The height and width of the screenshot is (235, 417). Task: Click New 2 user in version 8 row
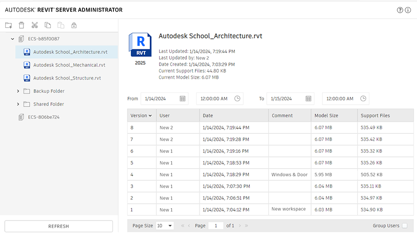pos(166,128)
